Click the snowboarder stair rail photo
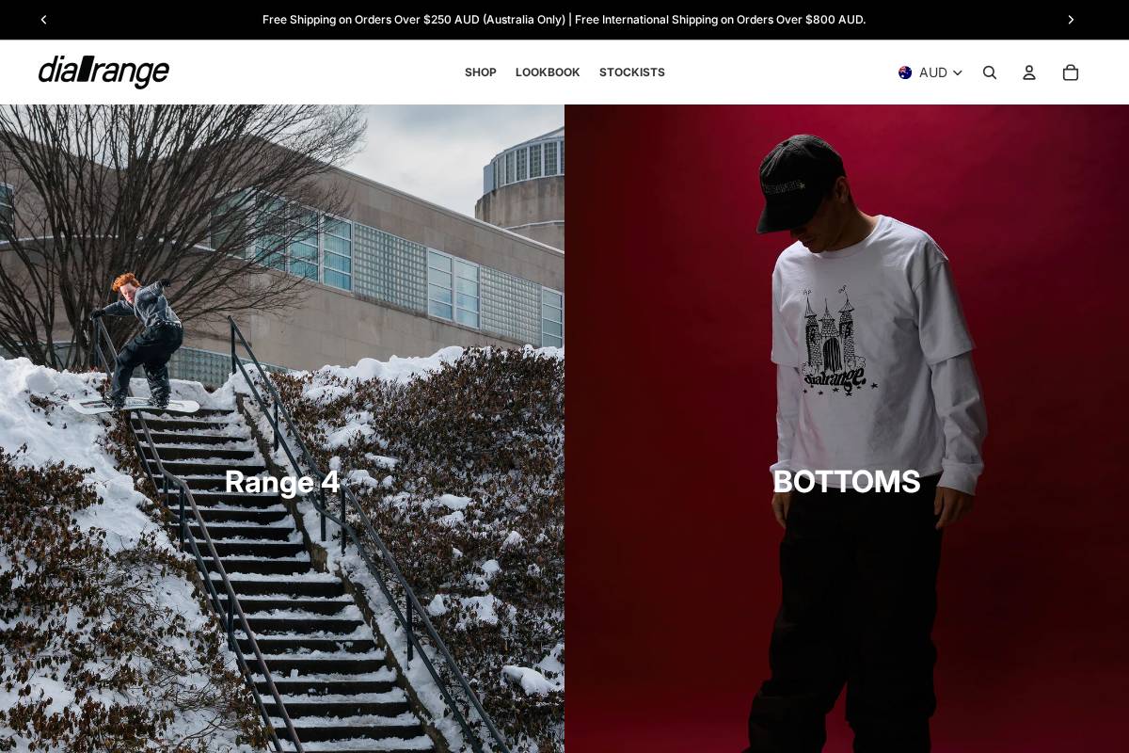 click(x=282, y=428)
